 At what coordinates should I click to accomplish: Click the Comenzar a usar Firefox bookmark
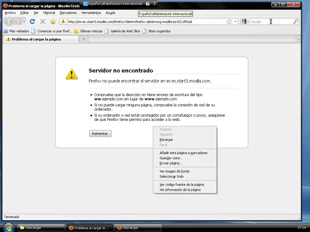pos(52,31)
